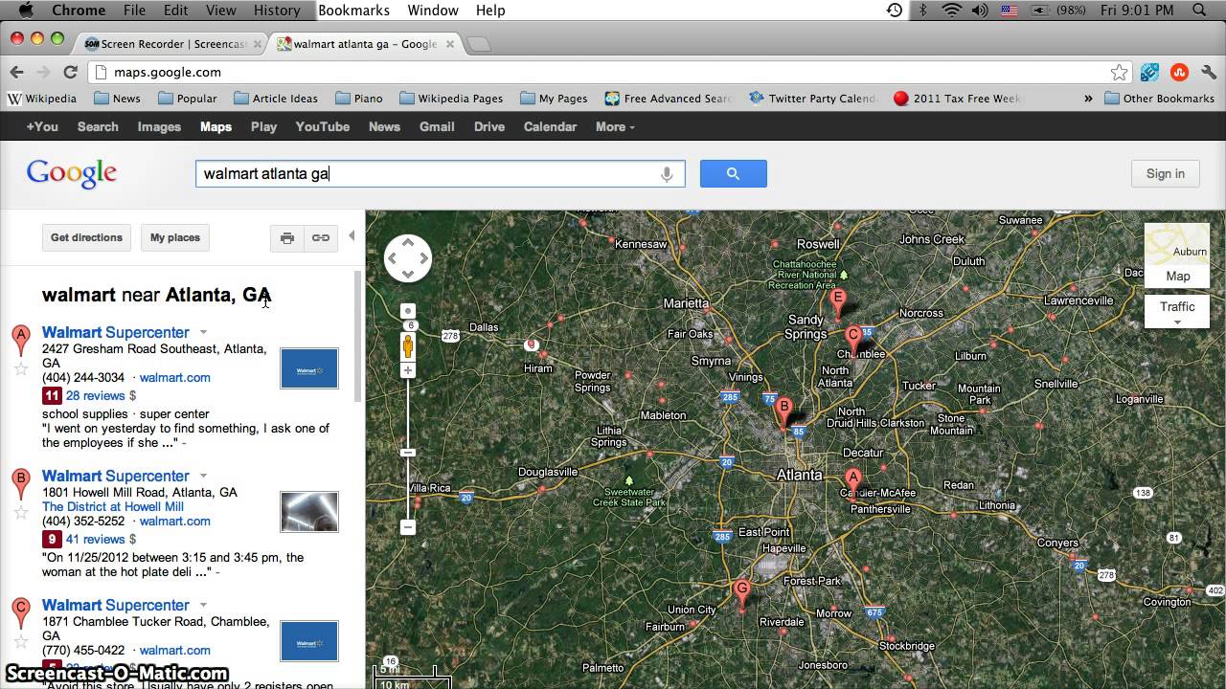Viewport: 1226px width, 689px height.
Task: Open The District at Howell Mill link
Action: (113, 507)
